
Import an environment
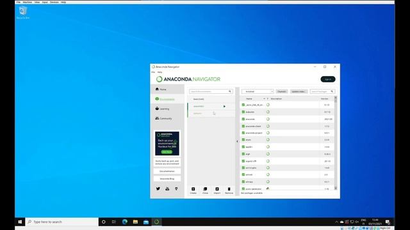pos(217,190)
